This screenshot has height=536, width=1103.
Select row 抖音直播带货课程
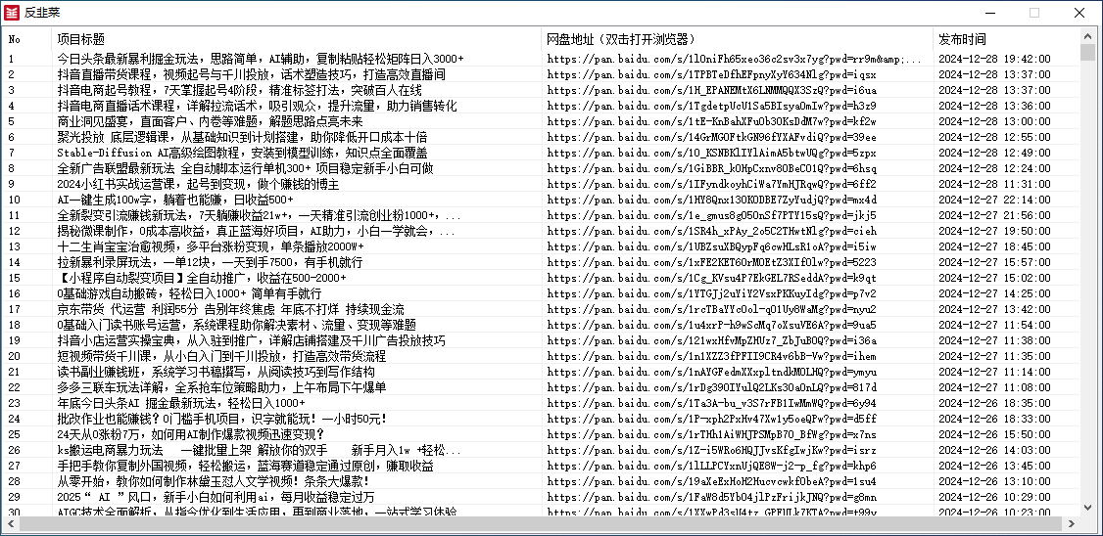(x=541, y=74)
